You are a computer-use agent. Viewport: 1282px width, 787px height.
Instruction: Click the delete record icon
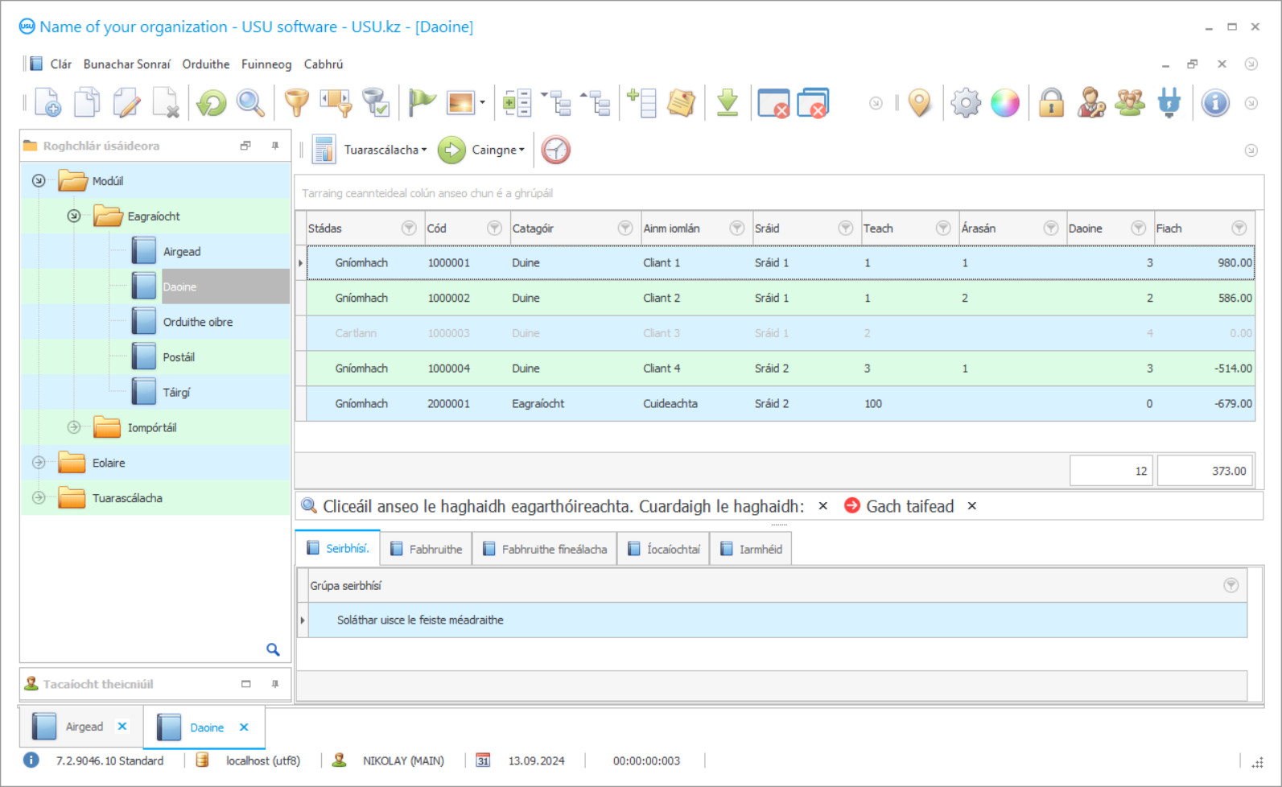click(x=166, y=103)
